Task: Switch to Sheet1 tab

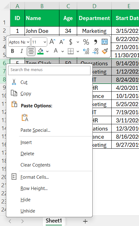Action: click(x=54, y=221)
